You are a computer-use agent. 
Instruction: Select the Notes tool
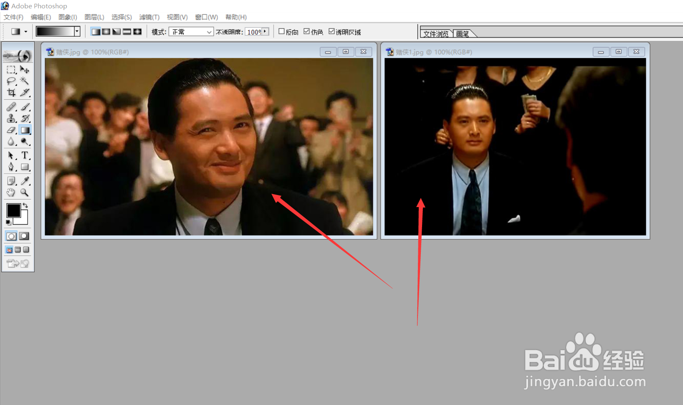(11, 181)
